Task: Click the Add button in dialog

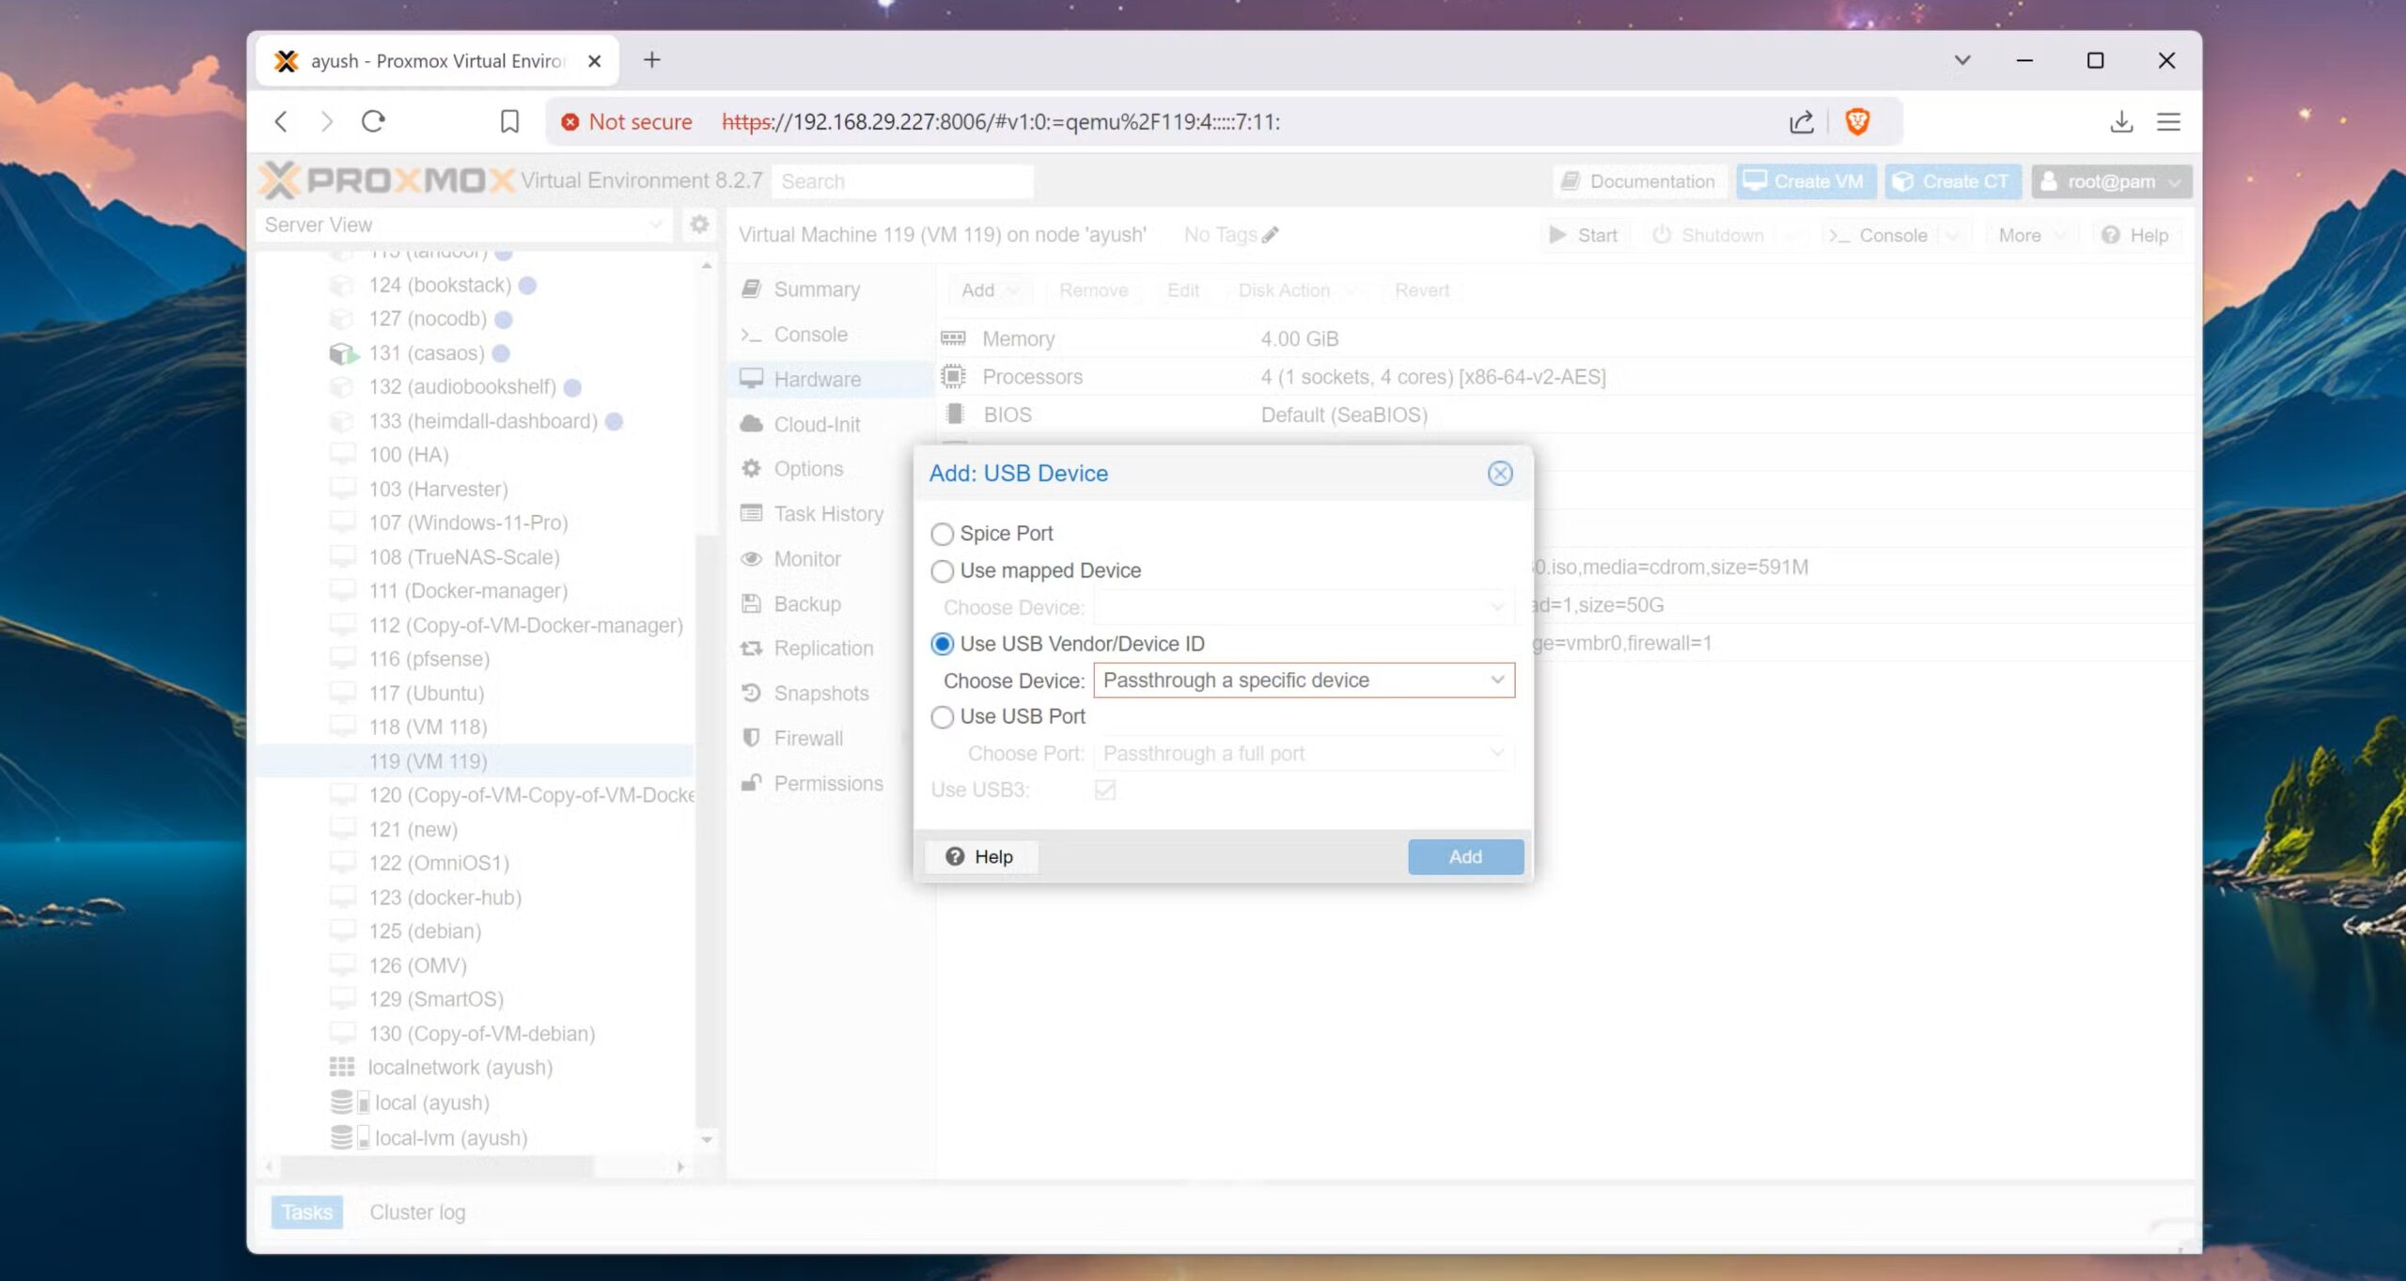Action: coord(1464,857)
